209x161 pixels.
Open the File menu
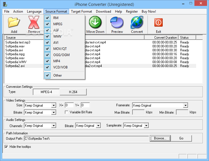point(7,12)
